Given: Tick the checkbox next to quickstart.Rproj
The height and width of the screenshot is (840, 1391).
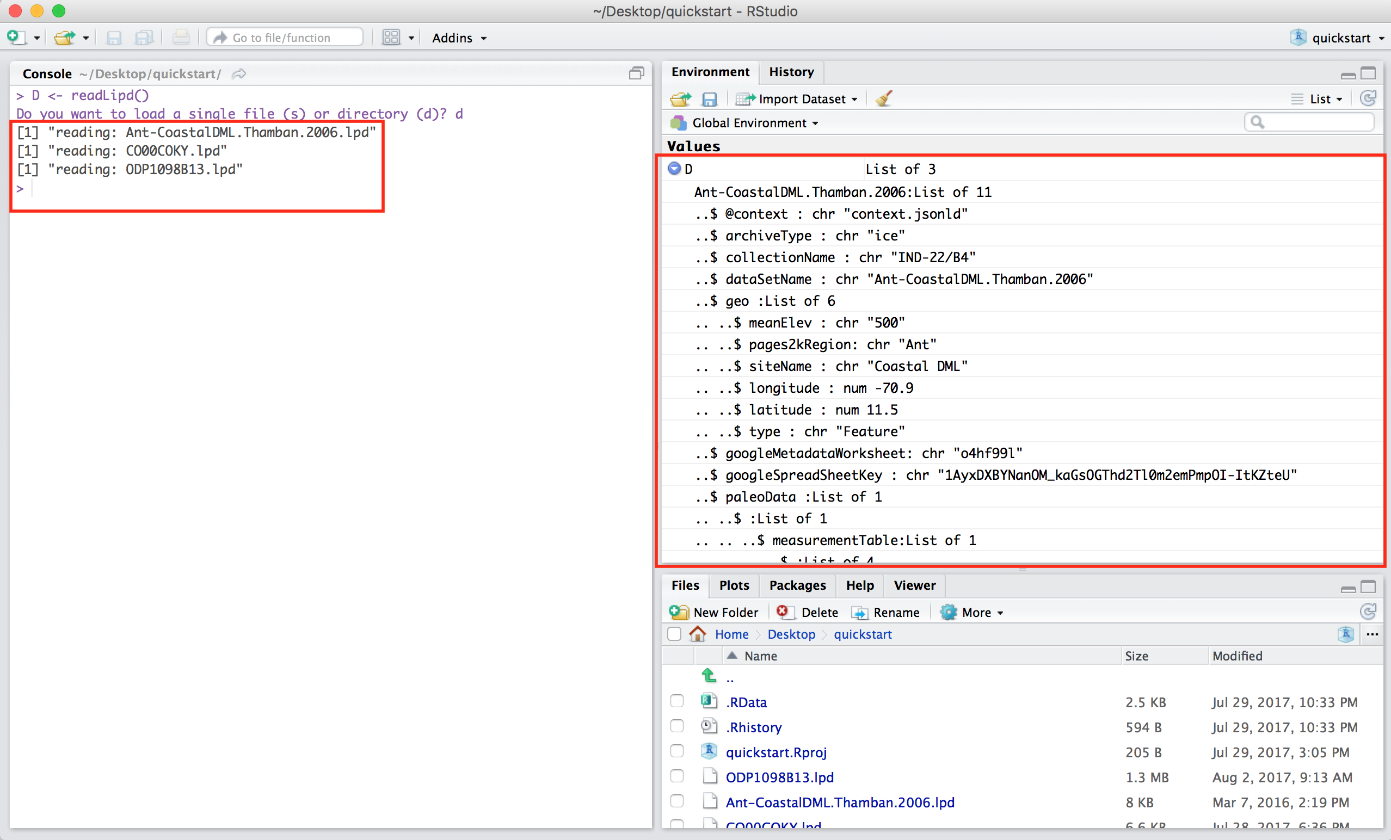Looking at the screenshot, I should point(677,752).
